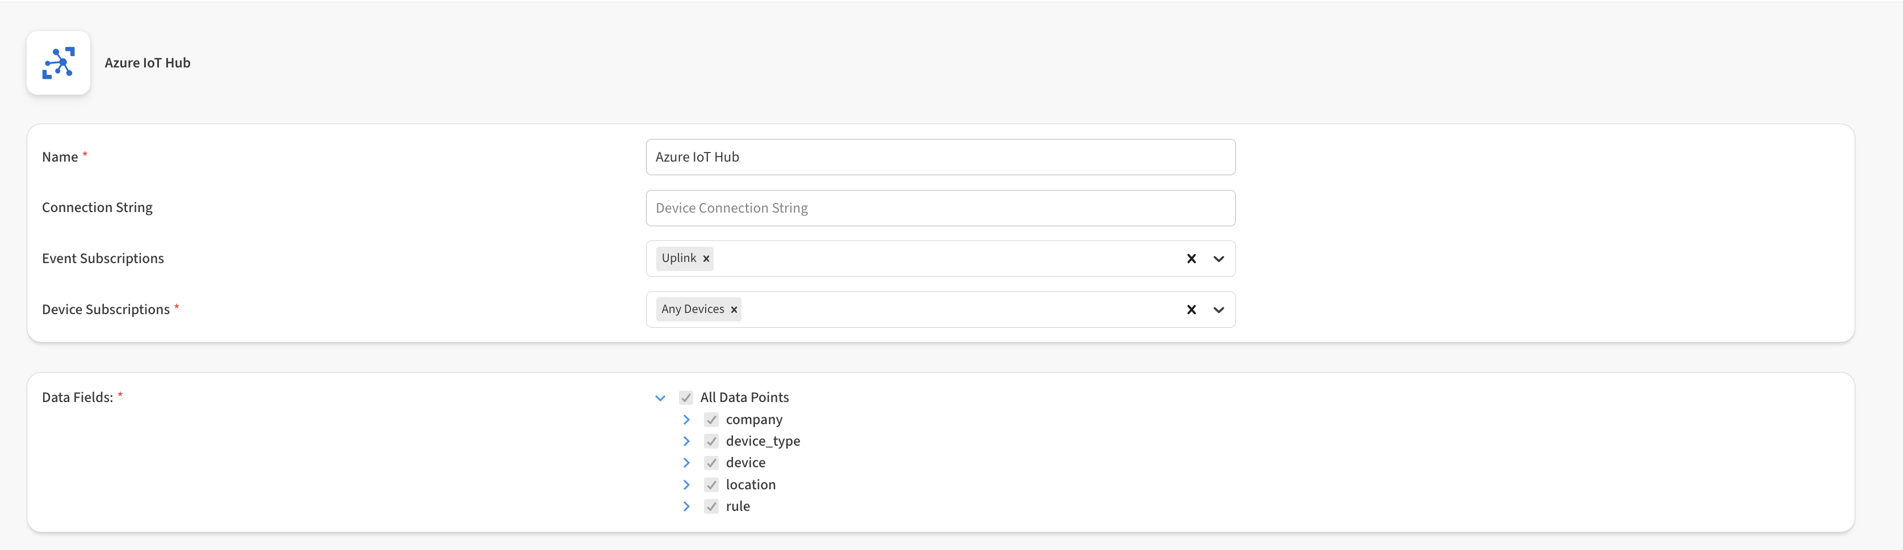Expand the device data field node
This screenshot has height=550, width=1903.
pos(686,463)
